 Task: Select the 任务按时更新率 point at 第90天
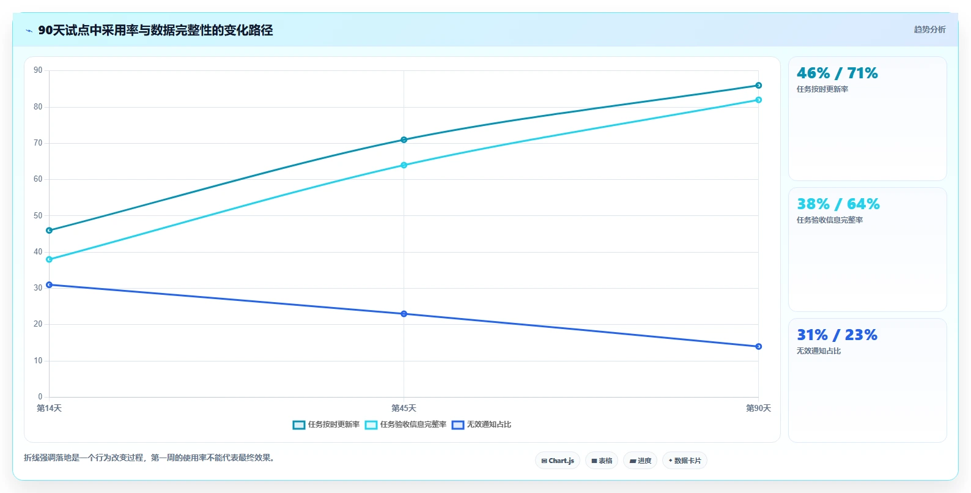tap(758, 86)
